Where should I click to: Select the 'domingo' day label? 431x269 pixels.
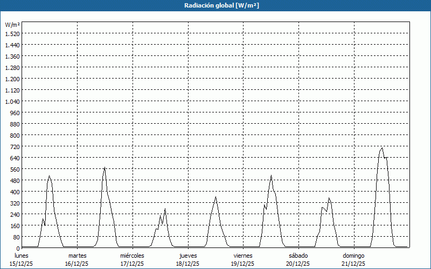(353, 256)
